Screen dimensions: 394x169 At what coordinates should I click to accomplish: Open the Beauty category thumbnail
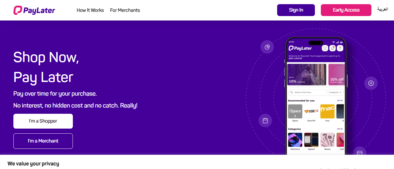click(x=327, y=140)
